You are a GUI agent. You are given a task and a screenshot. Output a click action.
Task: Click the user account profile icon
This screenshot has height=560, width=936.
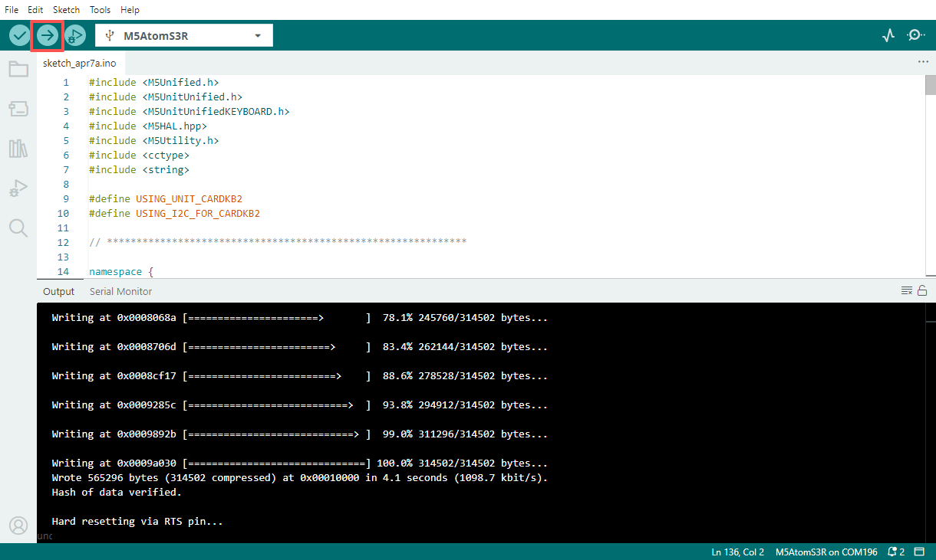tap(18, 526)
